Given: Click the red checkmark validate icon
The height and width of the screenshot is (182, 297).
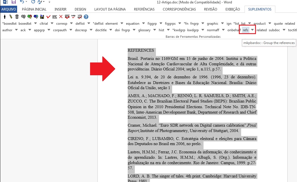Looking at the screenshot, I should (x=48, y=17).
